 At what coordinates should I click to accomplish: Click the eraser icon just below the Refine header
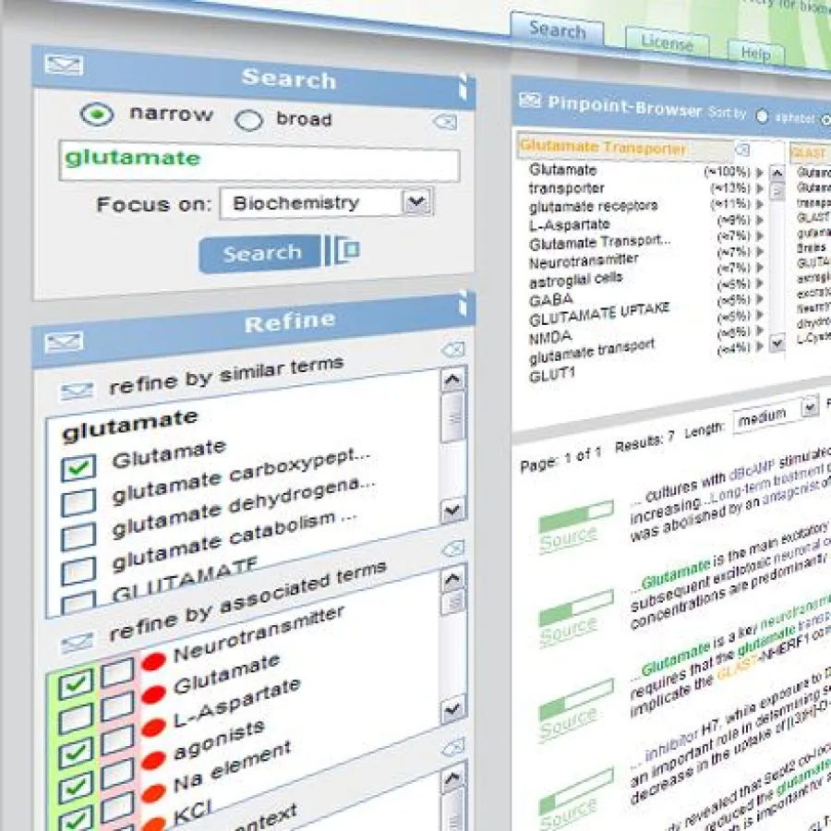452,349
